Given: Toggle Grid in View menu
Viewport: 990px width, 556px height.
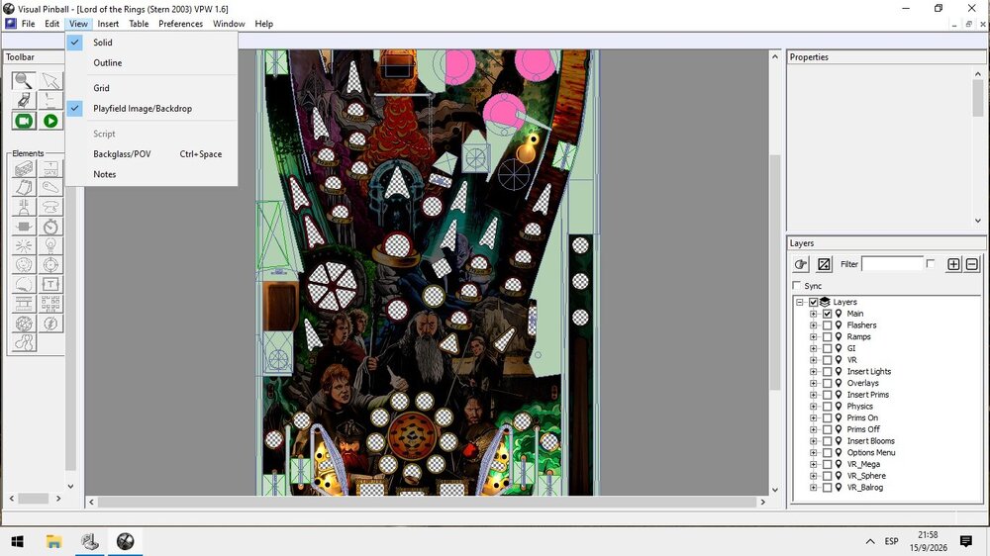Looking at the screenshot, I should (x=151, y=88).
